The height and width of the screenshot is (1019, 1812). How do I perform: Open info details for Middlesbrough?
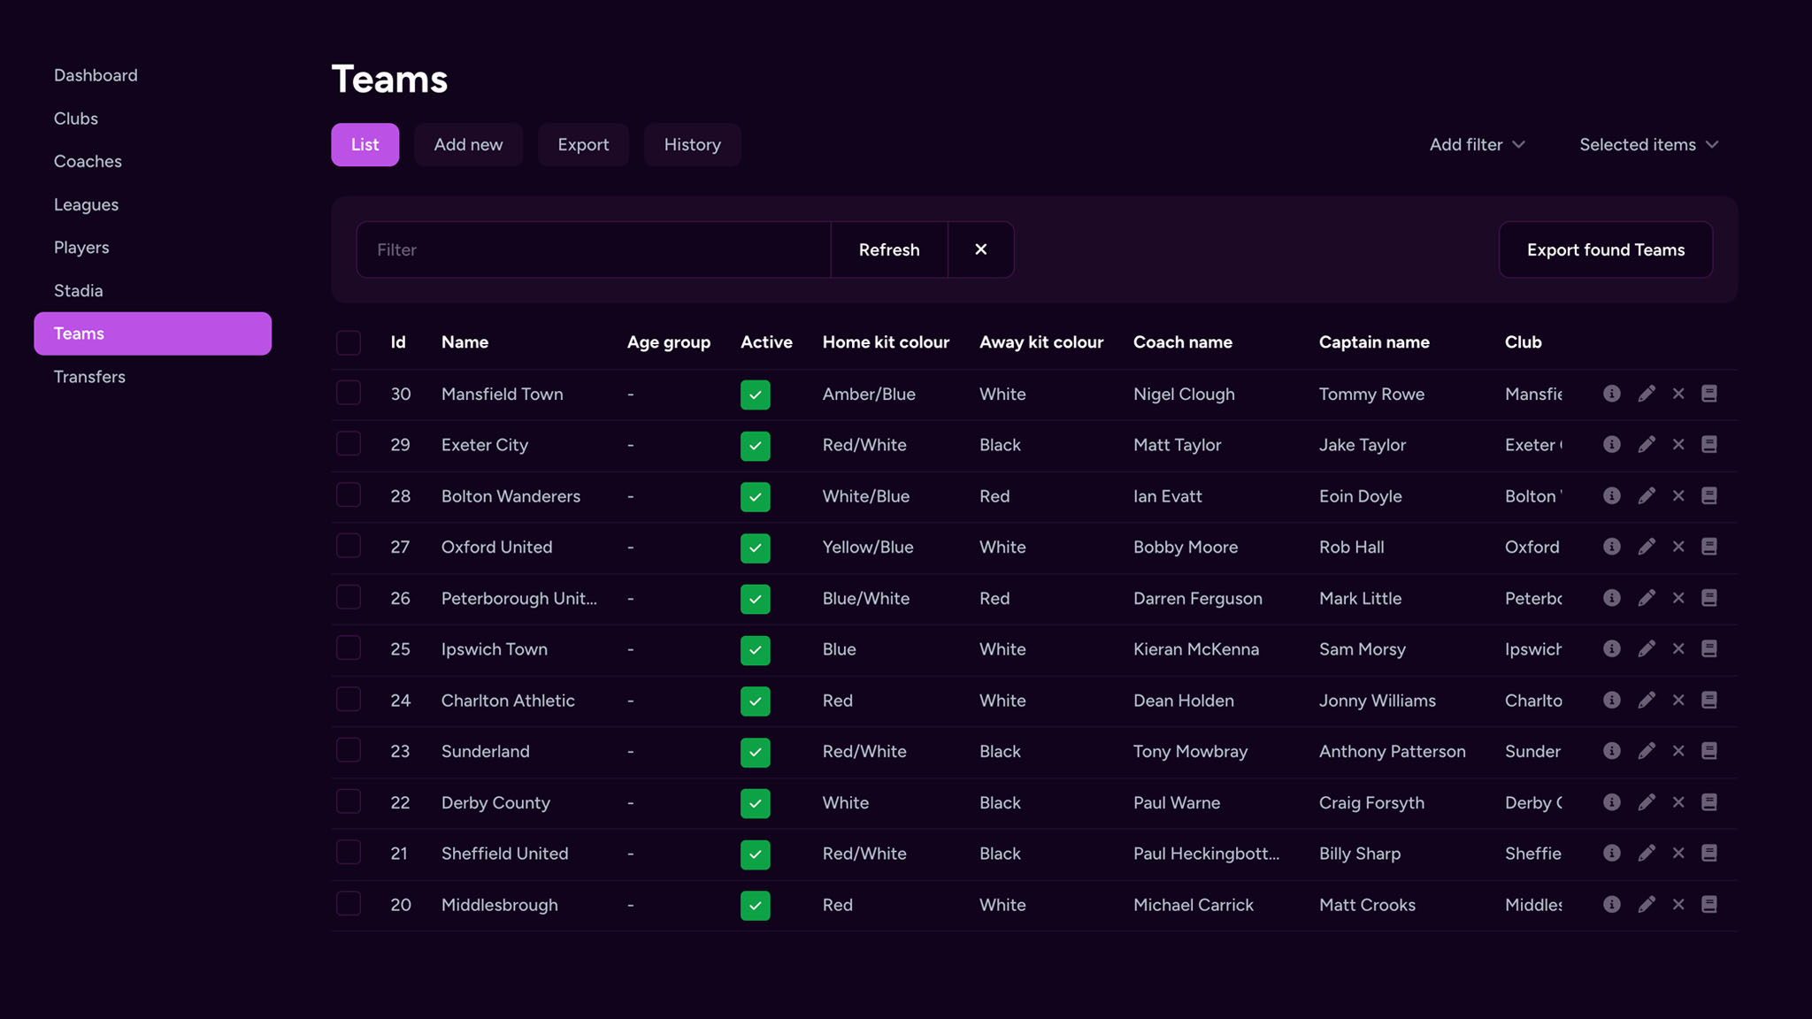point(1611,904)
